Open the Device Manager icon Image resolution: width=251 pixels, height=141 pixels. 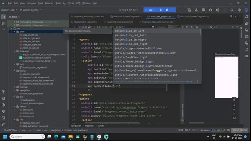247,36
